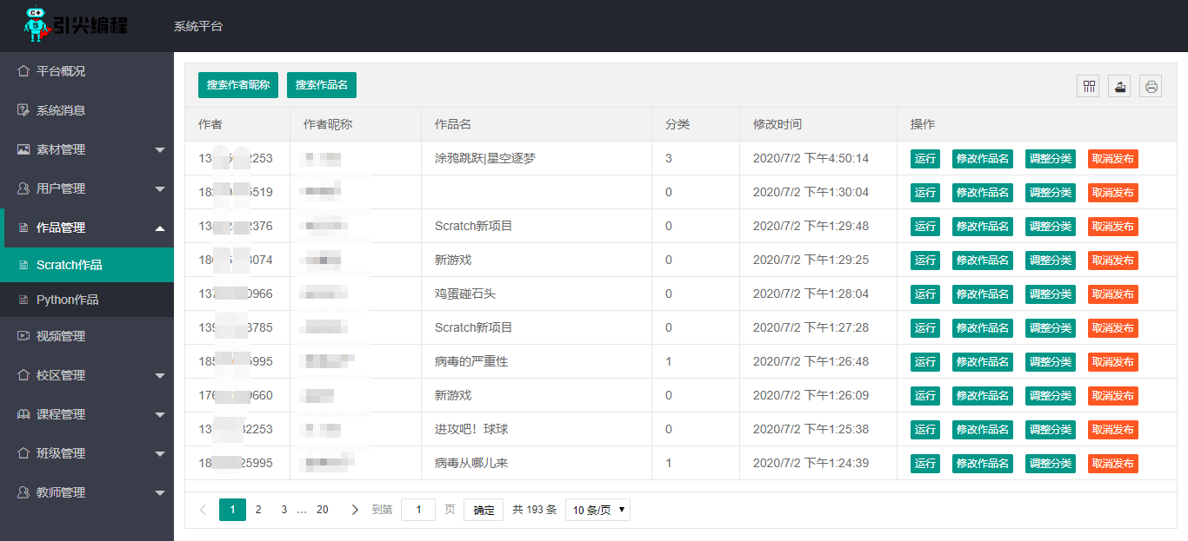
Task: Go to next page arrow in pagination
Action: 355,510
